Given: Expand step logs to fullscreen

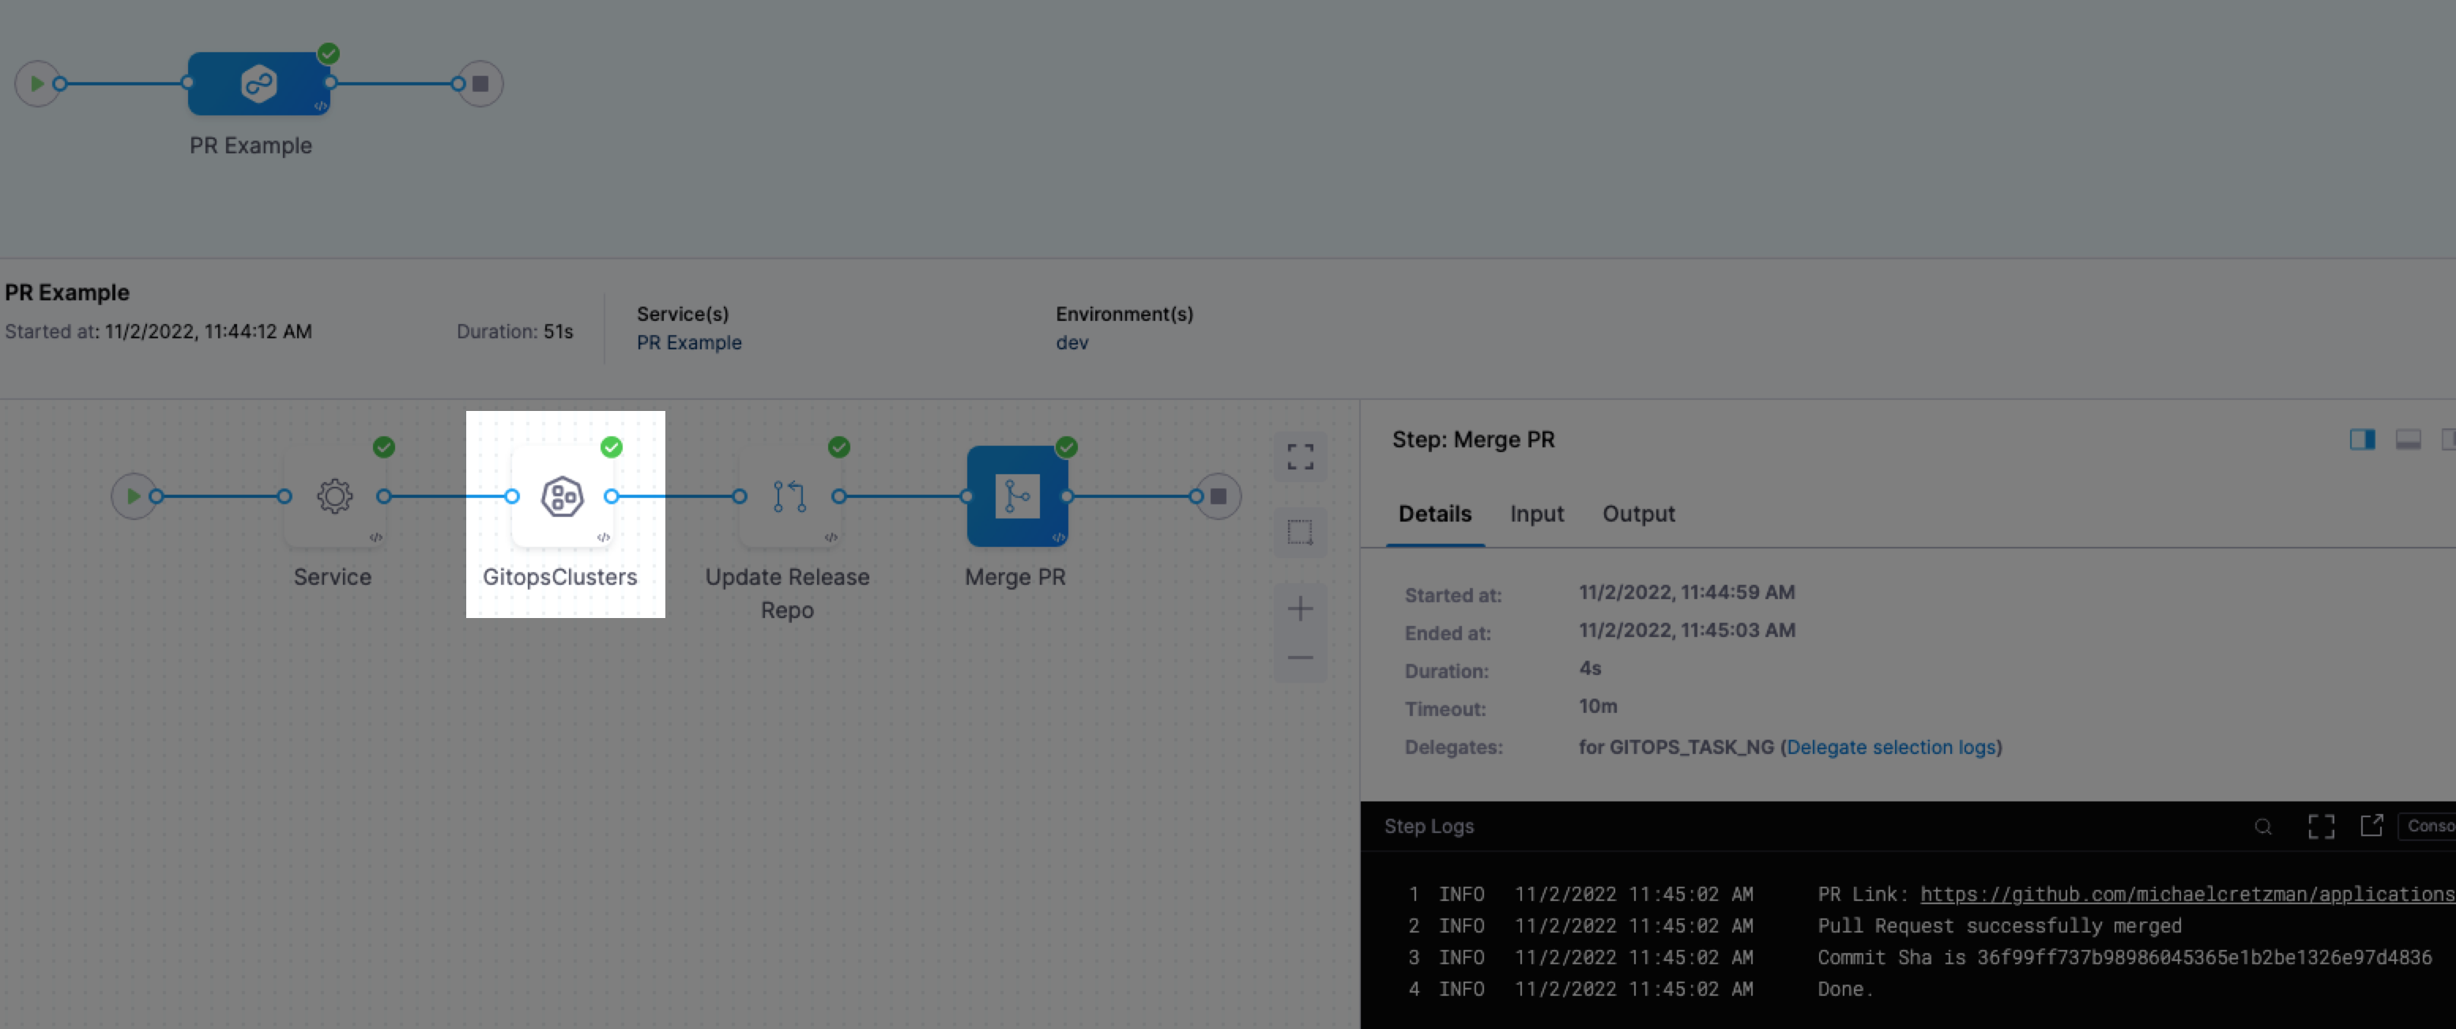Looking at the screenshot, I should 2321,827.
